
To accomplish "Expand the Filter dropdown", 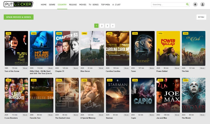I will pyautogui.click(x=201, y=17).
